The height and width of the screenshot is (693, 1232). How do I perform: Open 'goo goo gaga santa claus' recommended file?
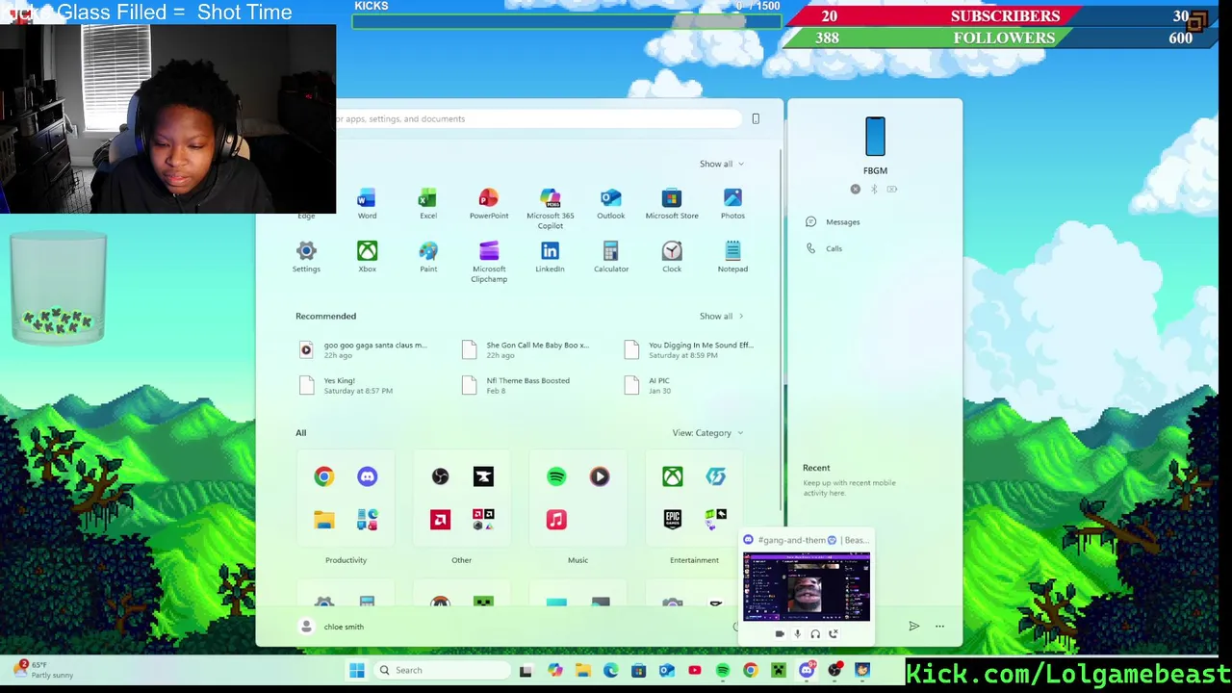[x=364, y=349]
